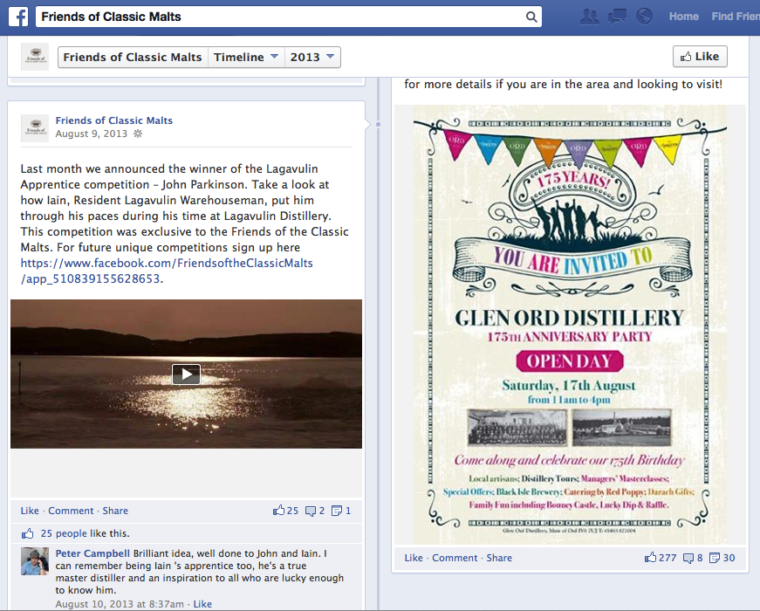The image size is (760, 611).
Task: Click the Friends of Classic Malts page thumbnail in the header
Action: point(35,57)
